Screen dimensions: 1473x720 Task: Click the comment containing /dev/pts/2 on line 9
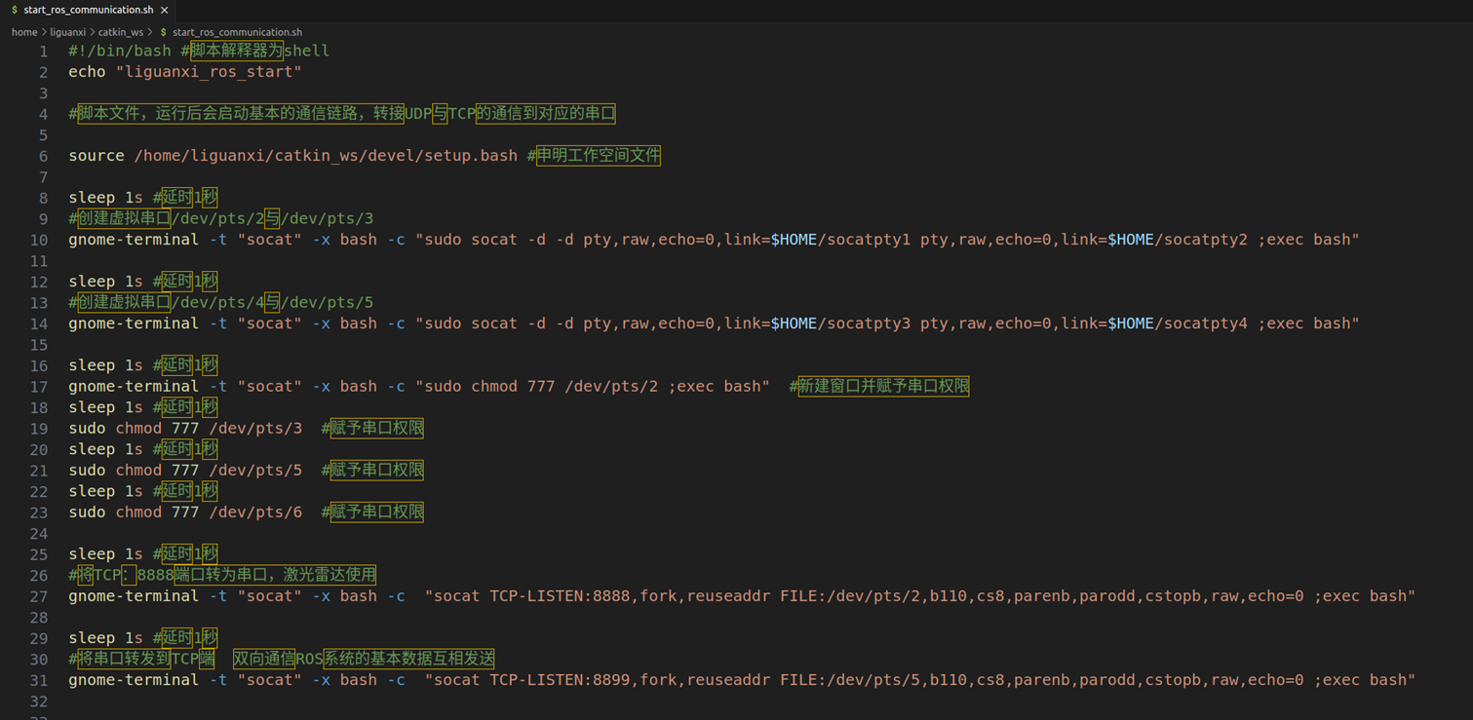tap(220, 218)
